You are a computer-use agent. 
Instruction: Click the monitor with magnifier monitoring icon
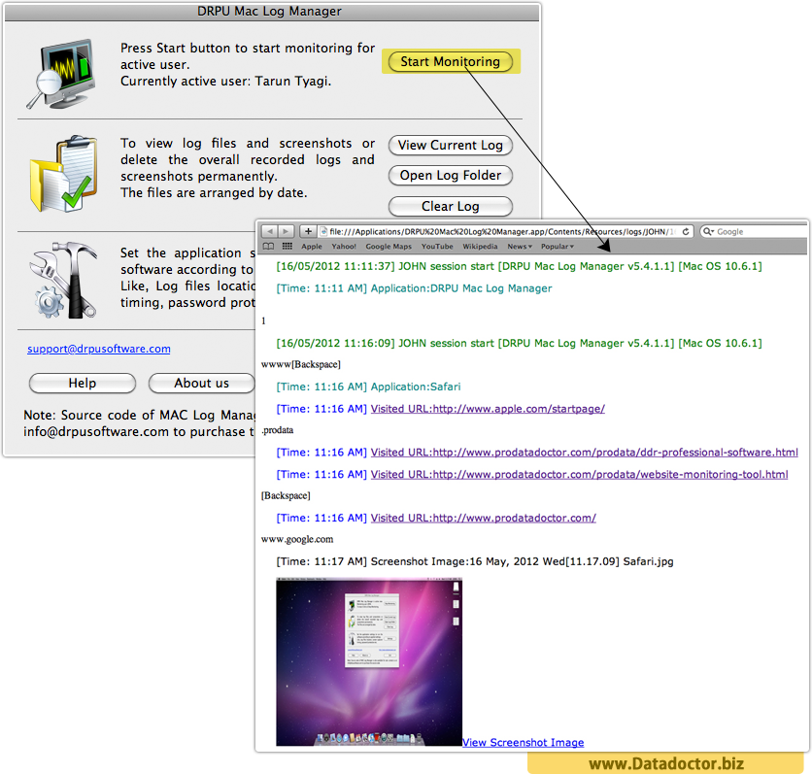tap(61, 74)
